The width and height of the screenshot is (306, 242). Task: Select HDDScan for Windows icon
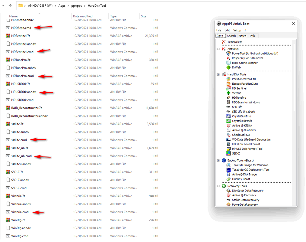point(228,102)
